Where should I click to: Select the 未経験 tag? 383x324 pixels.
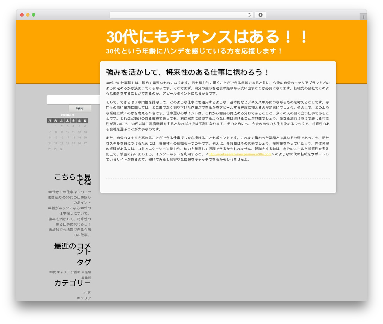(86, 272)
